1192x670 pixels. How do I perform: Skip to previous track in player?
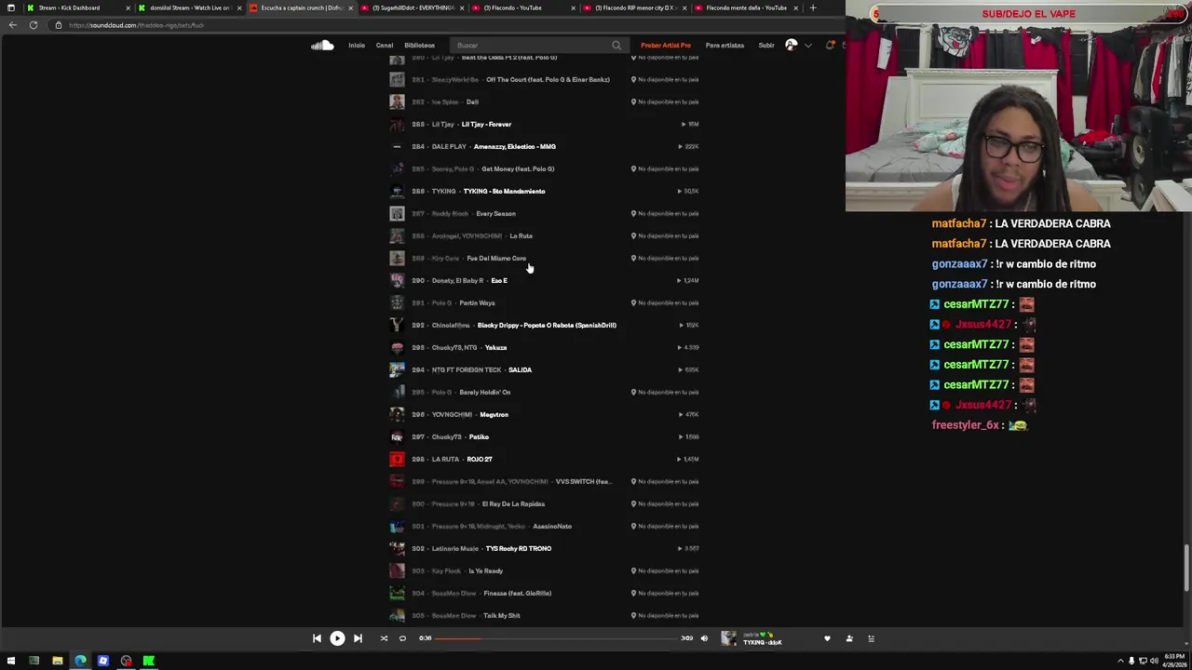pyautogui.click(x=317, y=638)
